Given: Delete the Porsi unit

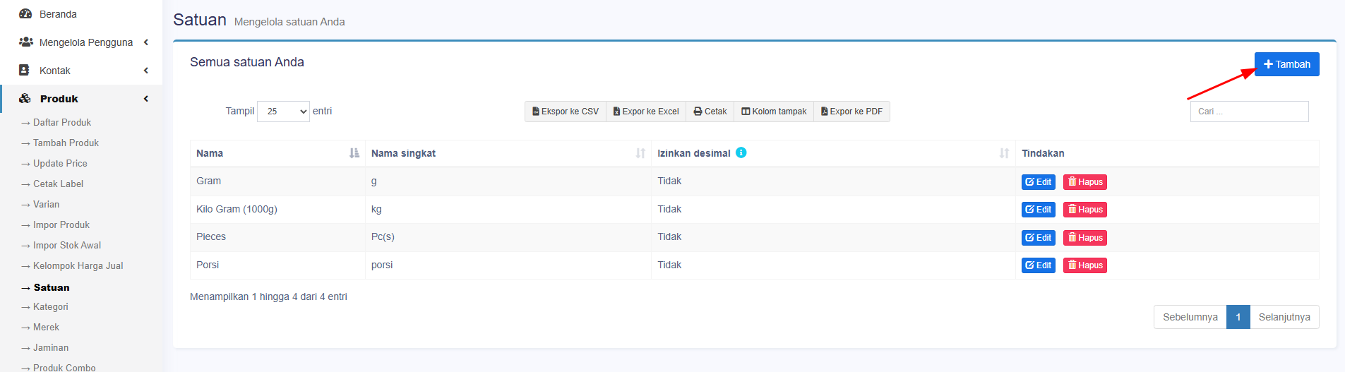Looking at the screenshot, I should click(x=1085, y=265).
